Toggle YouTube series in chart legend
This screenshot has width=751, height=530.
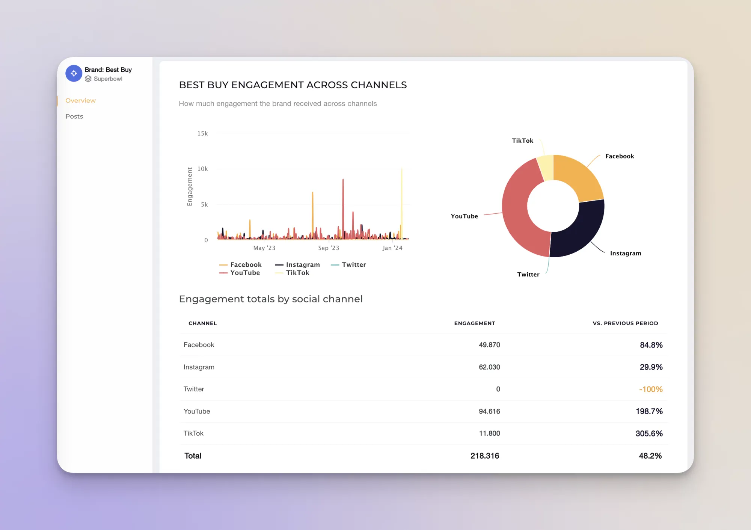240,273
